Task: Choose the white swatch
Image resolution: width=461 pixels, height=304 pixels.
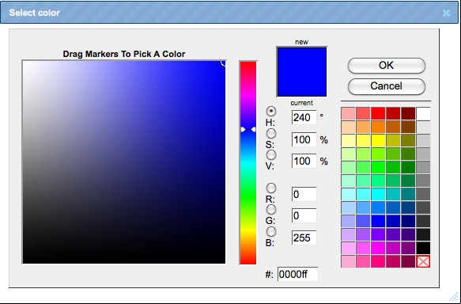Action: click(423, 113)
